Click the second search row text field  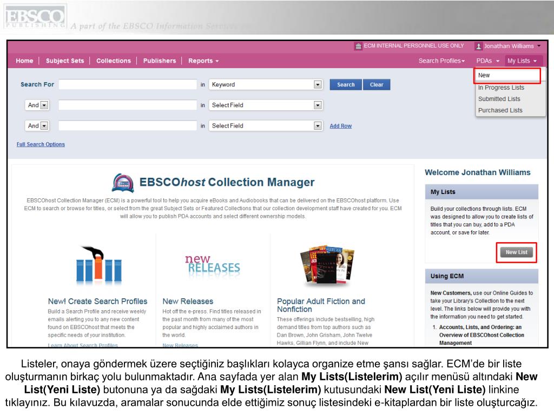click(128, 105)
